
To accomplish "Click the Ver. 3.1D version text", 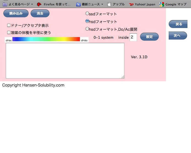I will pyautogui.click(x=139, y=57).
